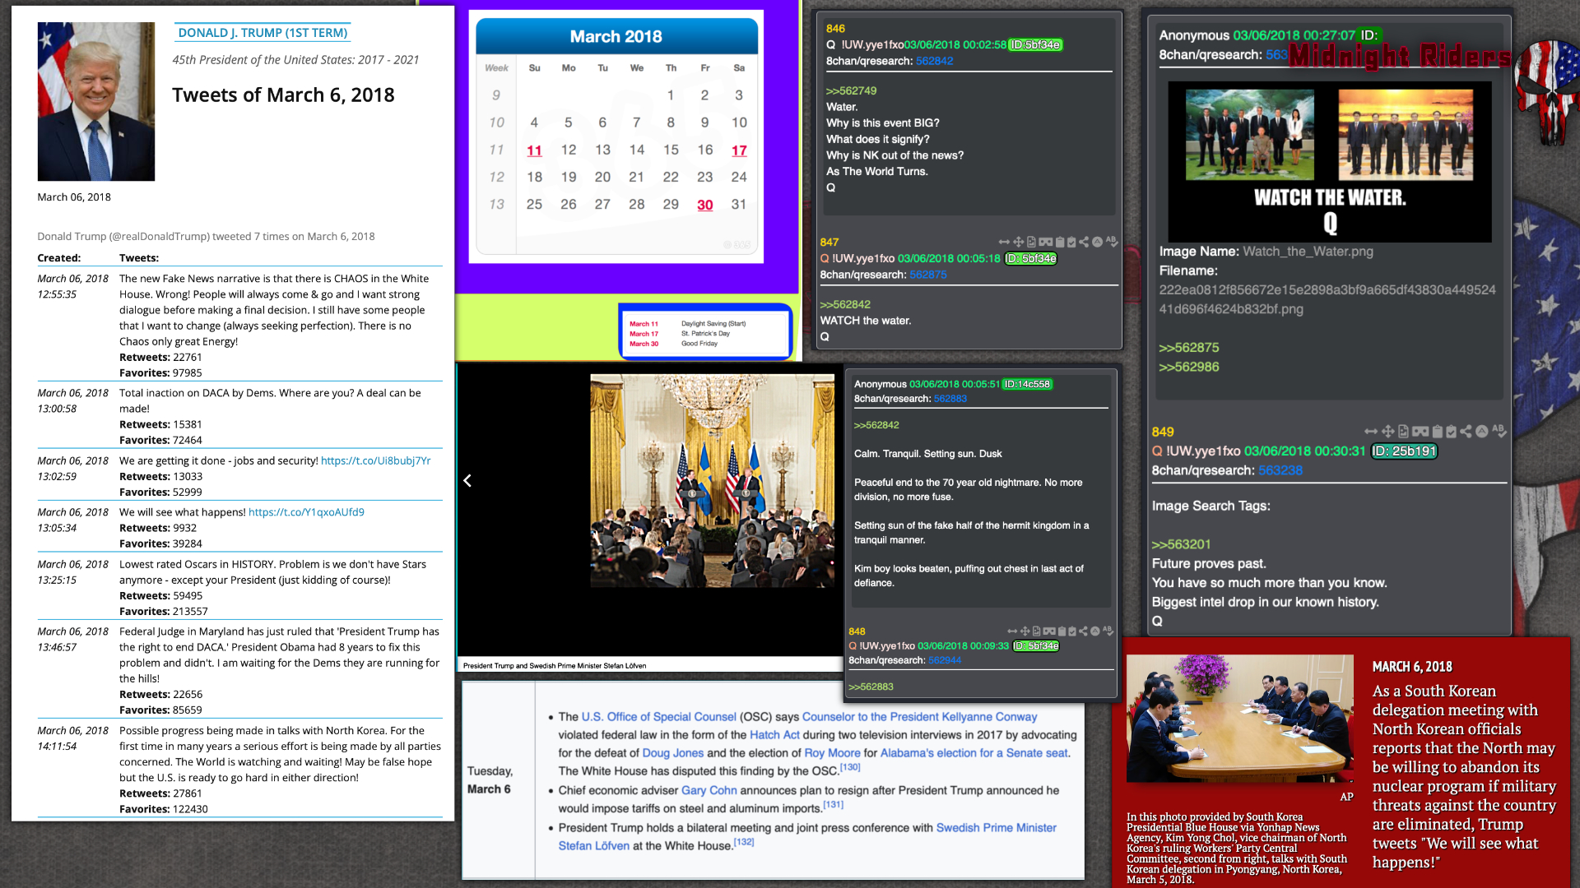
Task: Click the four-way move icon on post 848
Action: coord(1025,631)
